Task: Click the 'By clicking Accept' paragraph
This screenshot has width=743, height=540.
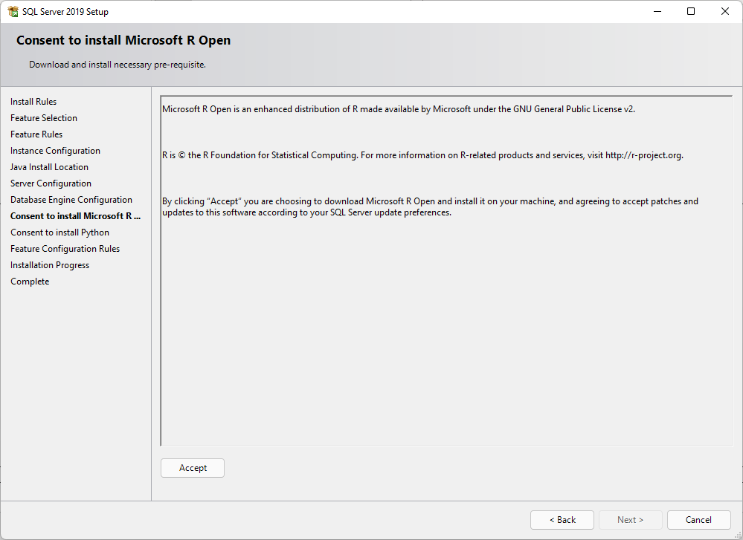Action: click(431, 206)
